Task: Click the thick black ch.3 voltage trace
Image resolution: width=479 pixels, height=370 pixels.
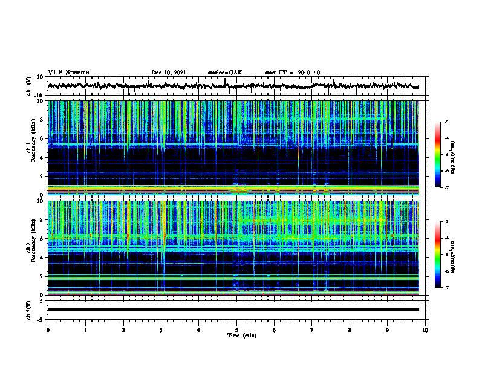Action: [233, 310]
